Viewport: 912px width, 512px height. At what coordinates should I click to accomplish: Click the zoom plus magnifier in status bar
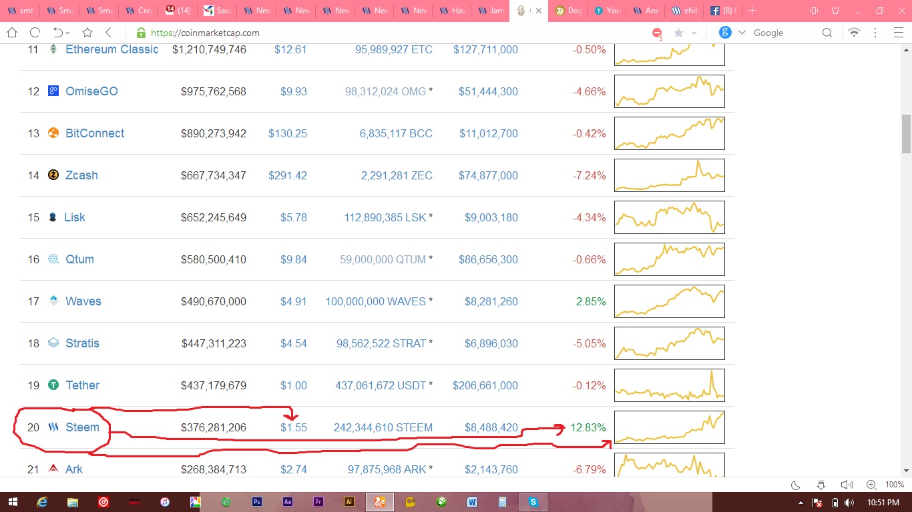[871, 485]
